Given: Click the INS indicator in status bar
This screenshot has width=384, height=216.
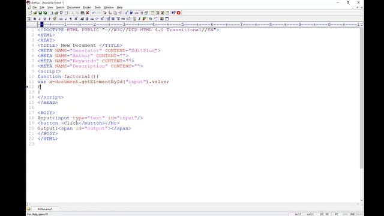Looking at the screenshot, I should (352, 214).
